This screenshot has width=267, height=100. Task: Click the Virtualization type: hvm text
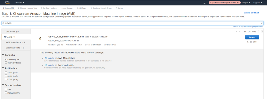(x=74, y=45)
